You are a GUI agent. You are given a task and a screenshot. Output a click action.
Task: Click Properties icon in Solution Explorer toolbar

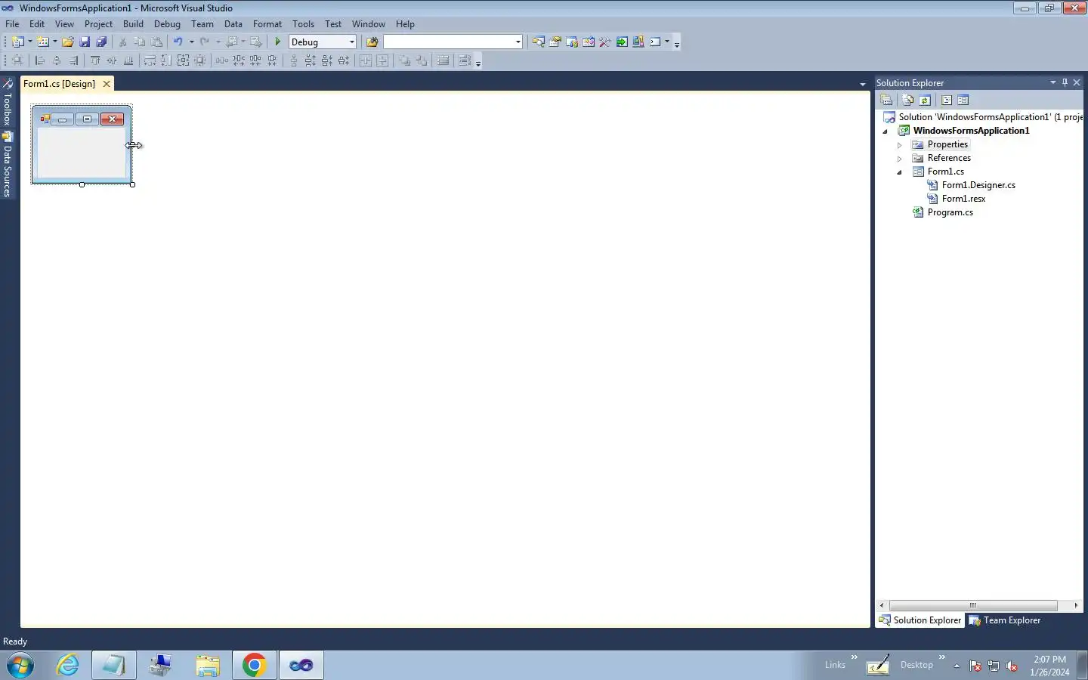click(886, 100)
